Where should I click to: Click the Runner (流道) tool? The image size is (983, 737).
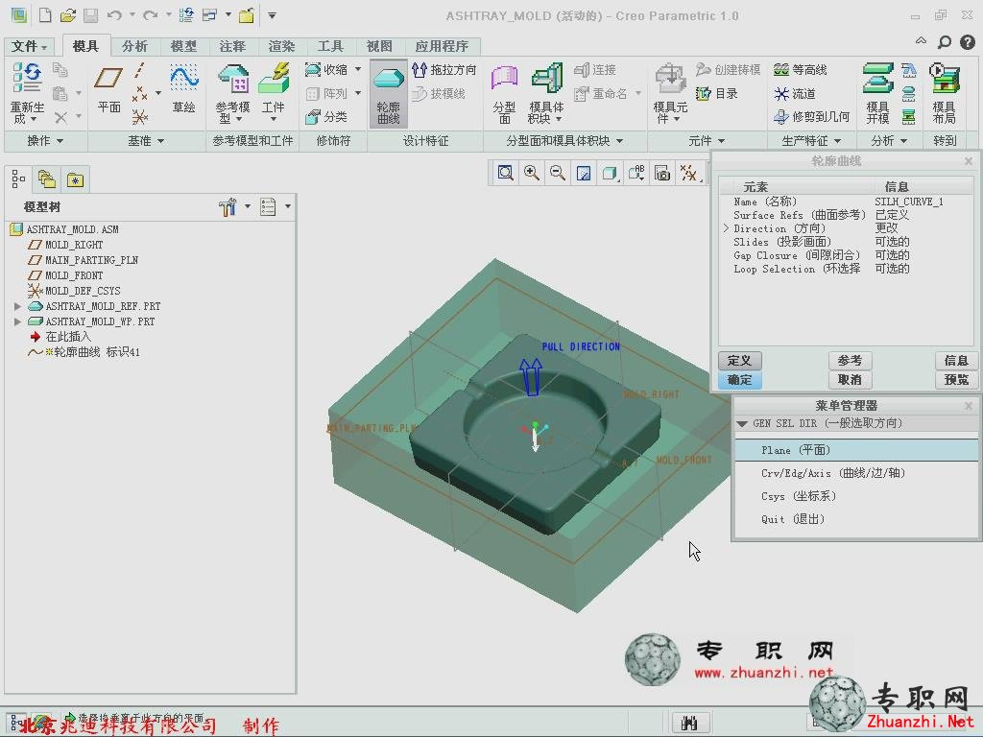794,94
